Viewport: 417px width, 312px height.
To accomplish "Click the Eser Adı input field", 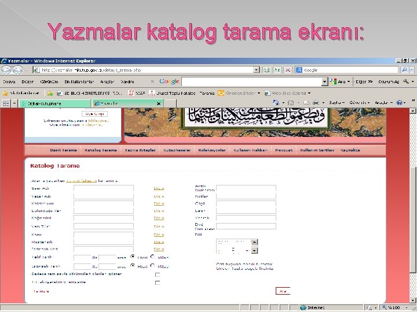I will pos(104,188).
